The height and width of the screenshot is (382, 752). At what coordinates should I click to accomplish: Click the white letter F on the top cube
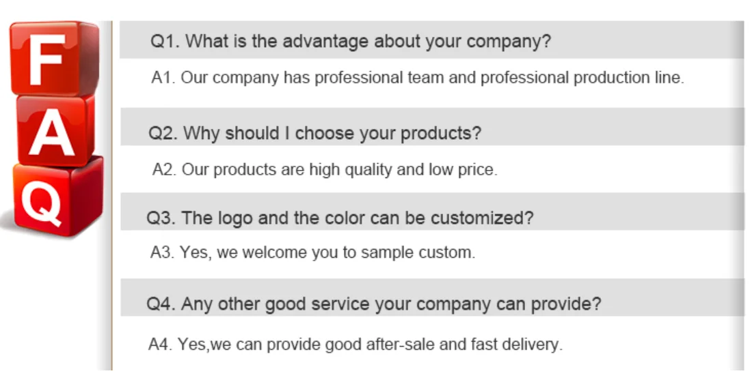click(x=45, y=58)
